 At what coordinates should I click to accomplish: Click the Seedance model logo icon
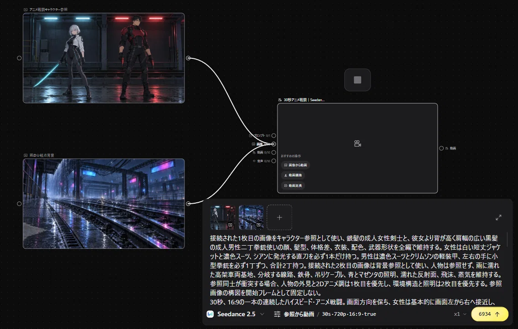(x=210, y=314)
